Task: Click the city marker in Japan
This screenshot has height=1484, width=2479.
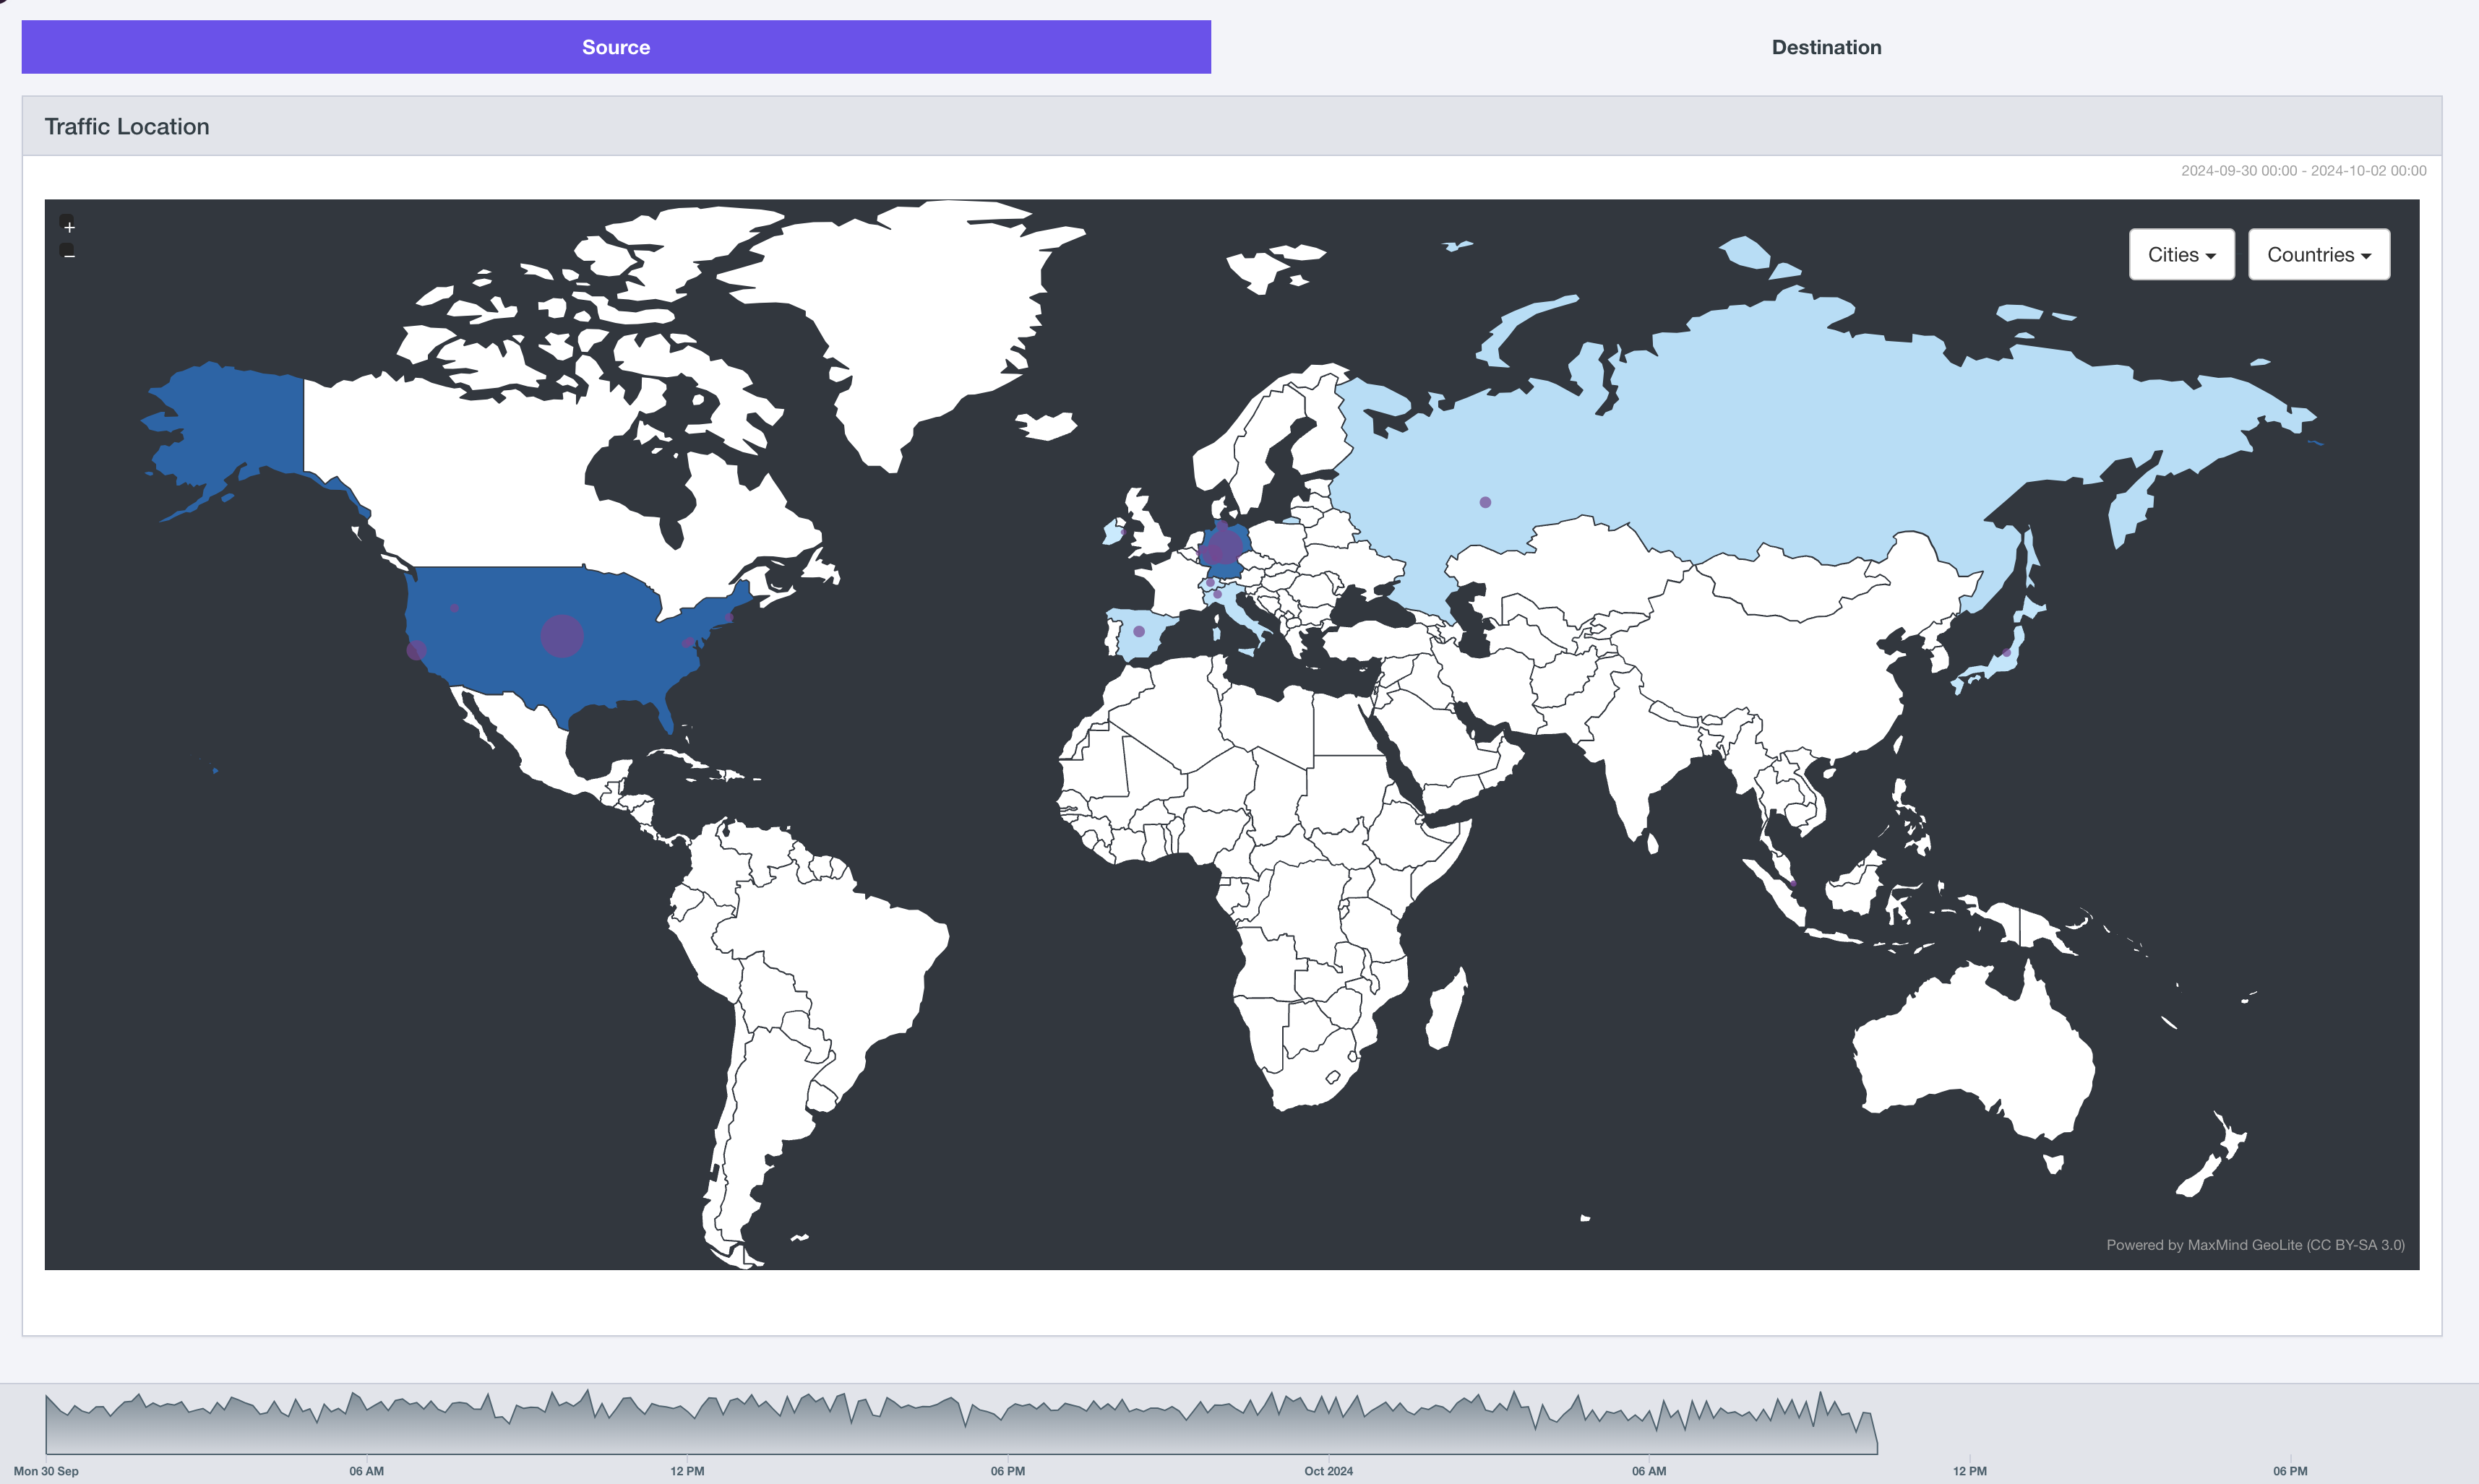Action: tap(2006, 653)
